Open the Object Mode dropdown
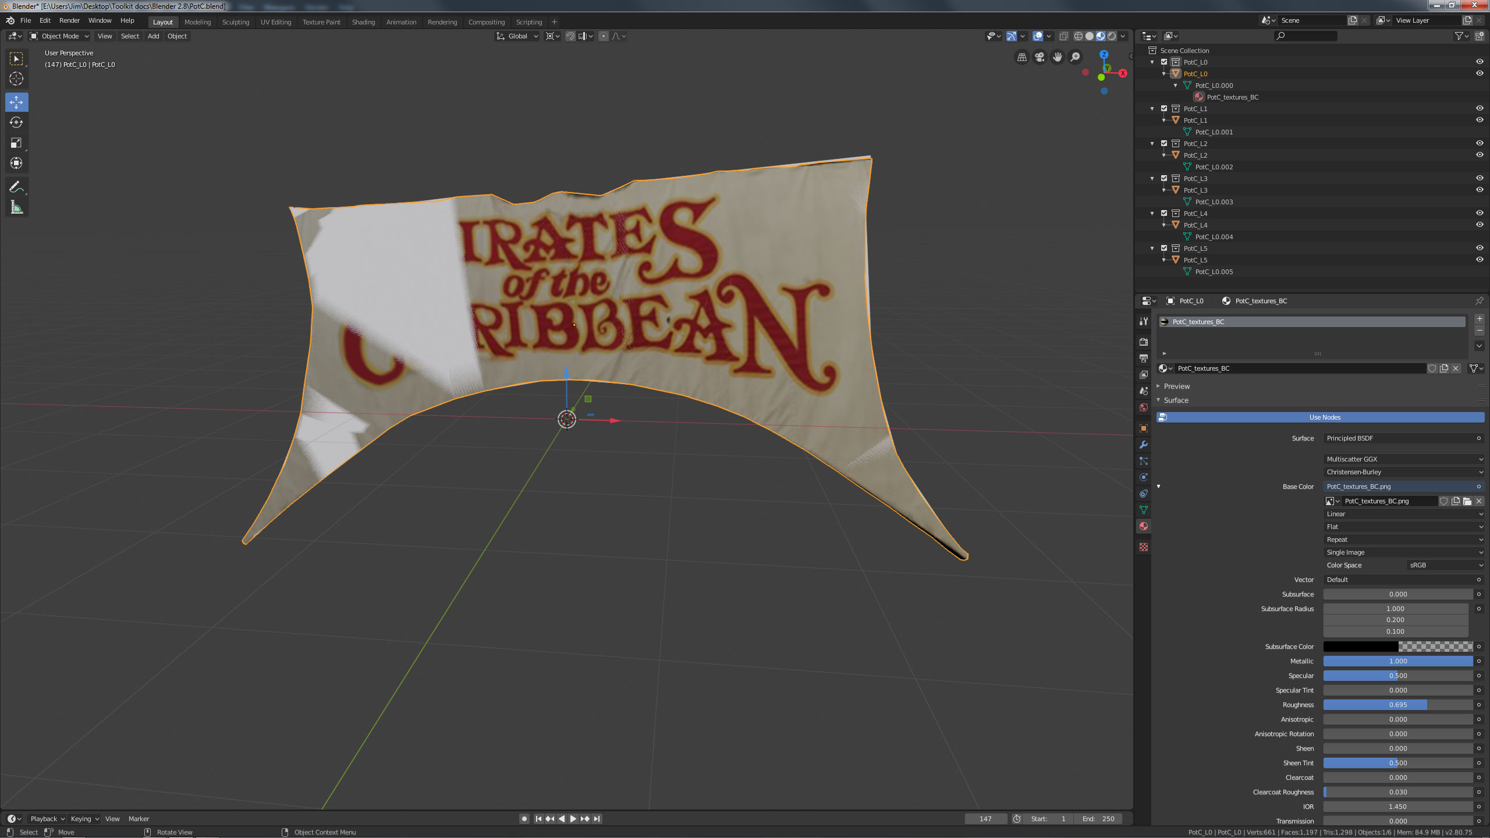This screenshot has height=838, width=1490. coord(59,36)
